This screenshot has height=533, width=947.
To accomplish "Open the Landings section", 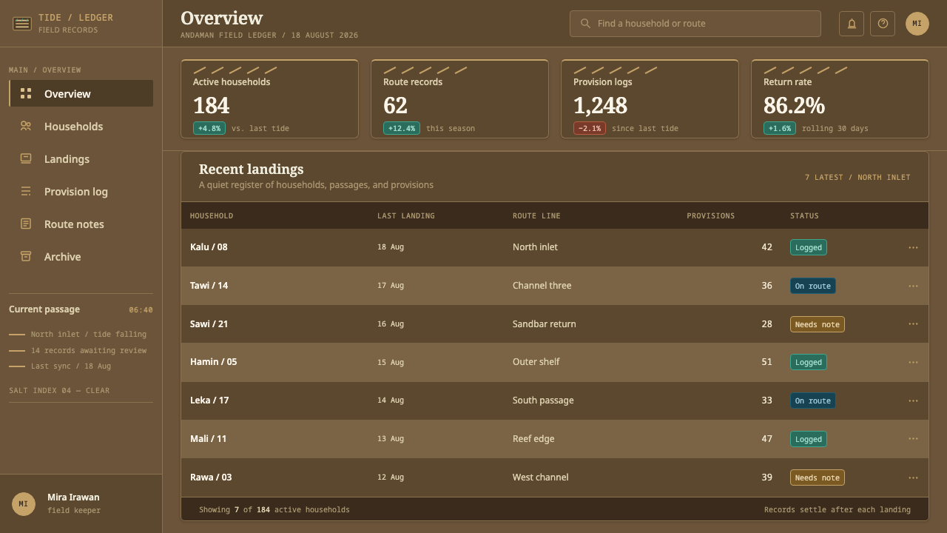I will click(x=81, y=159).
